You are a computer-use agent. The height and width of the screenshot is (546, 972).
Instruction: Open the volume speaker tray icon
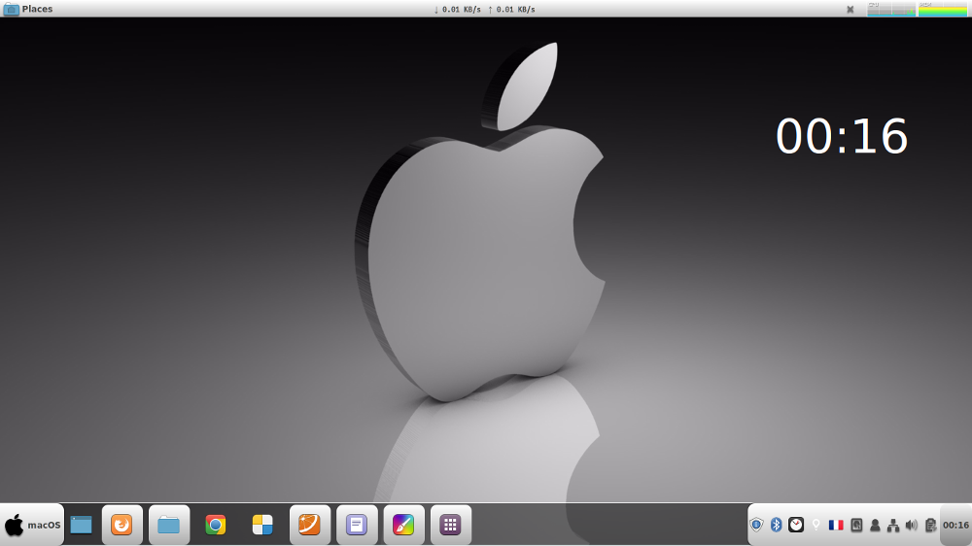pos(912,525)
